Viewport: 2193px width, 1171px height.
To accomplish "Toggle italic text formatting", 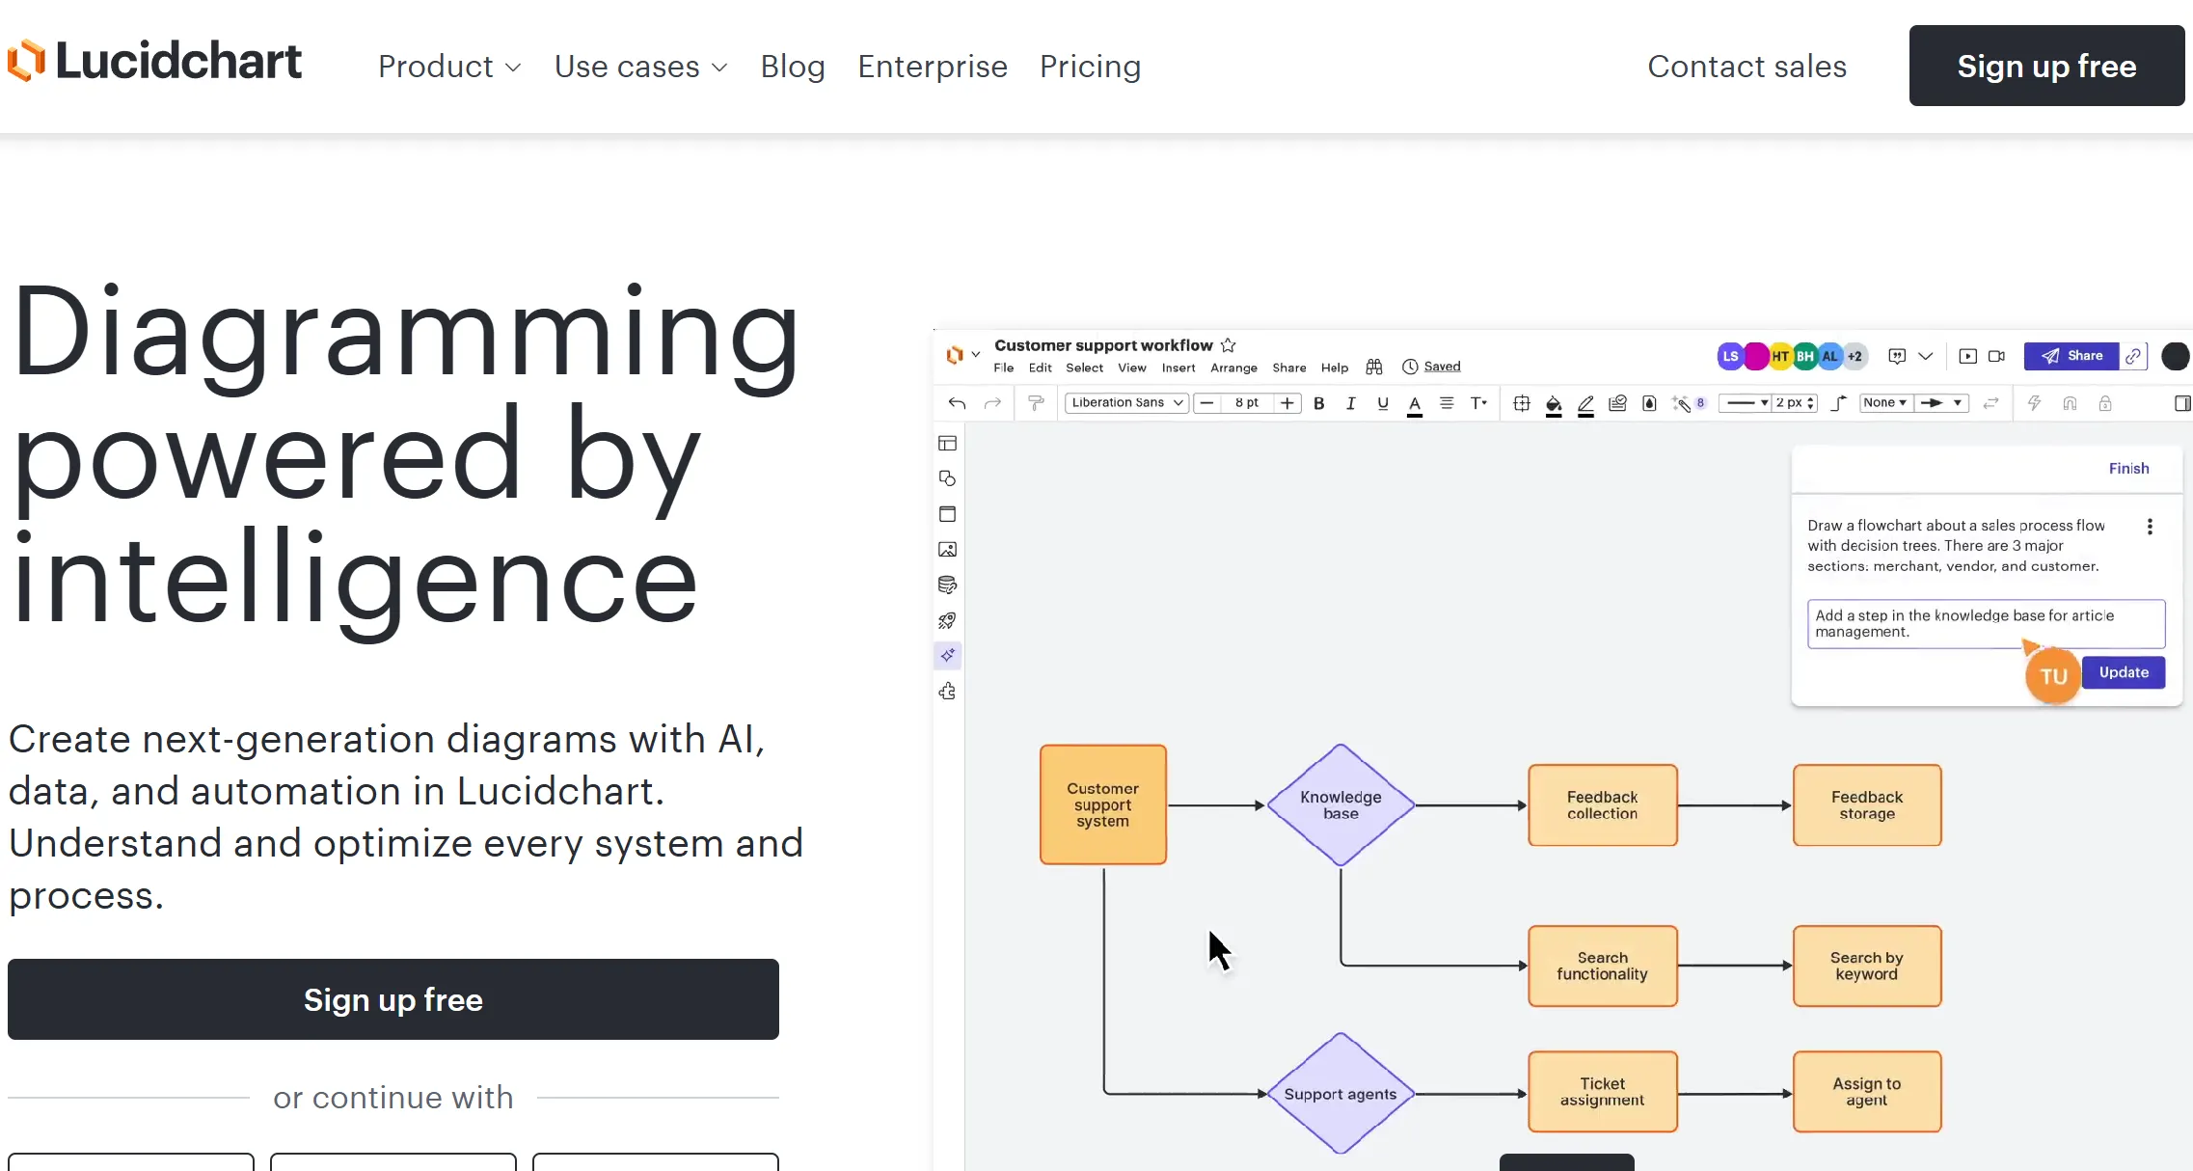I will pos(1350,403).
